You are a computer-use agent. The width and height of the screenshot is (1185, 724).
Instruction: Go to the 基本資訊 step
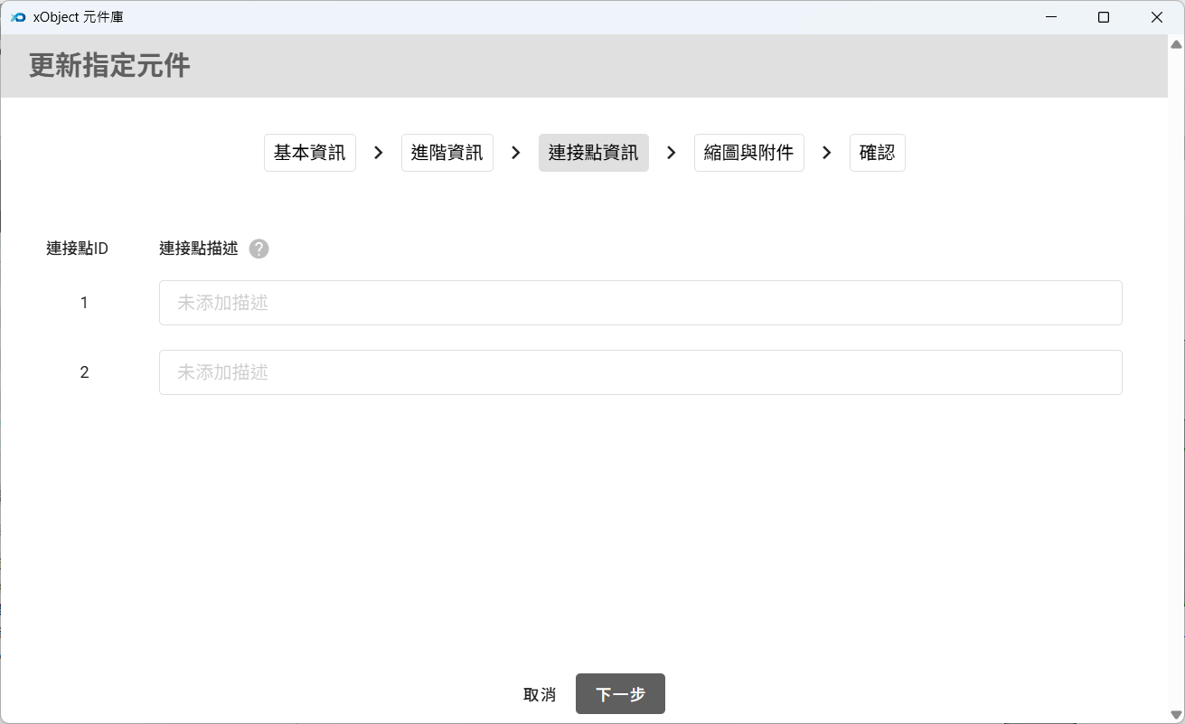[x=310, y=153]
